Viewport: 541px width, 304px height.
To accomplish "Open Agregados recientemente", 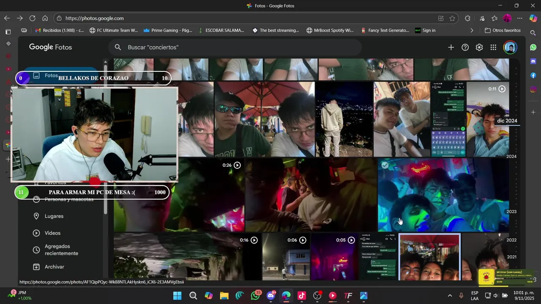I will (x=62, y=250).
